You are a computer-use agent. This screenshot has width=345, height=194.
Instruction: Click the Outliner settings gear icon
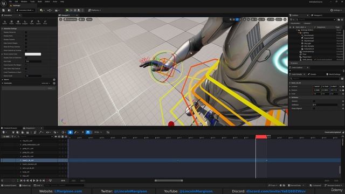click(x=342, y=19)
